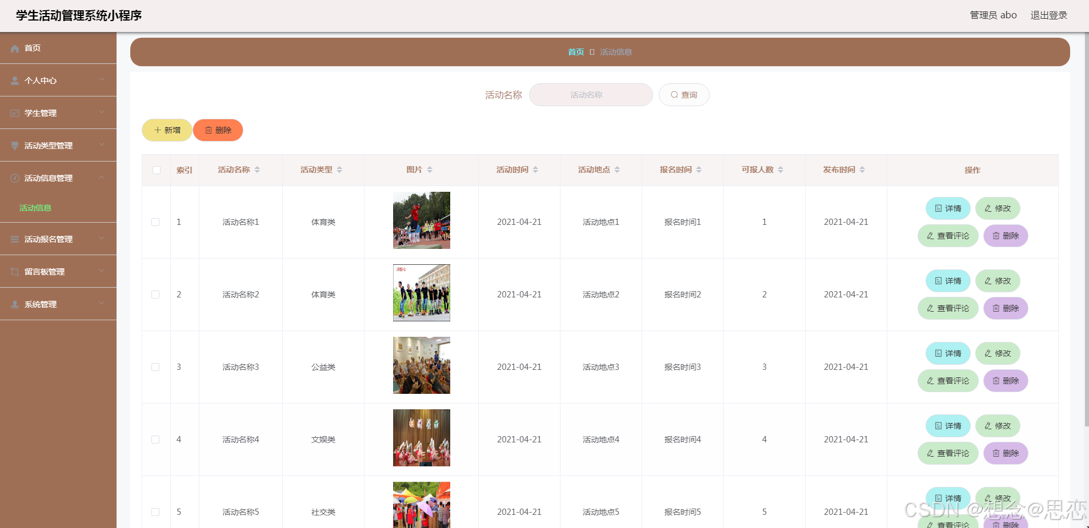The height and width of the screenshot is (528, 1089).
Task: Click the 活动报名管理 list icon
Action: coord(15,240)
